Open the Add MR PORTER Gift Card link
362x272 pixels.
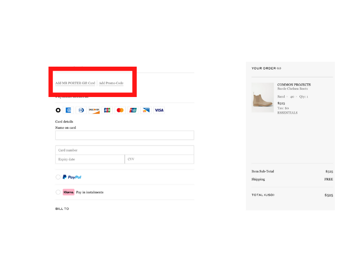75,83
